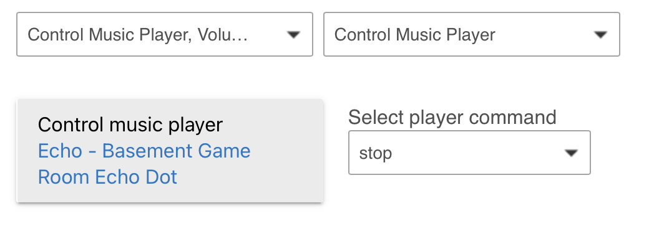Click the 'Select player command' label
Screen dimensions: 654x231
click(x=452, y=117)
